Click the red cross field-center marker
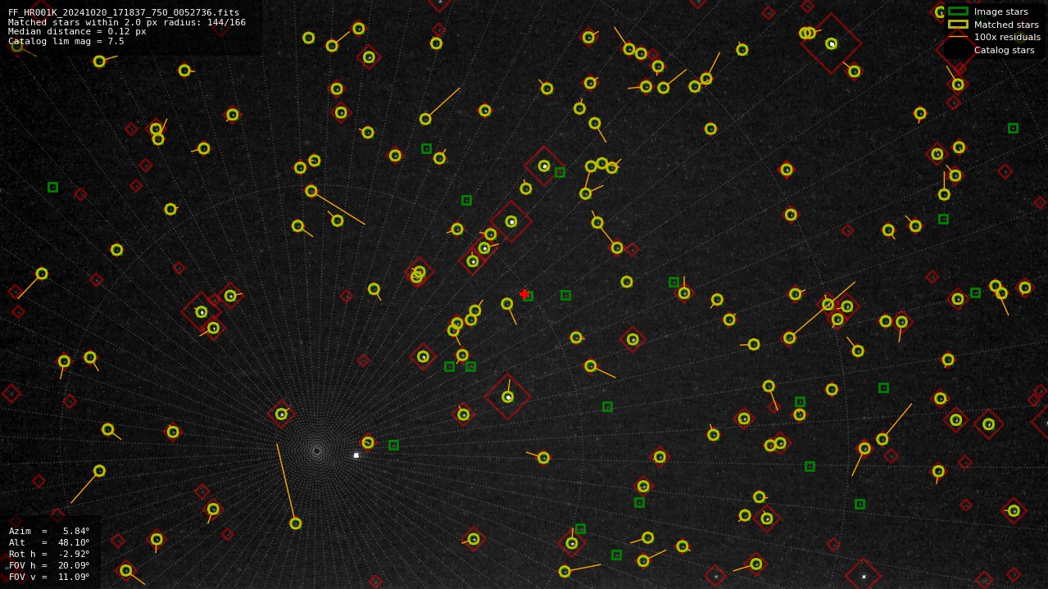 (x=524, y=294)
